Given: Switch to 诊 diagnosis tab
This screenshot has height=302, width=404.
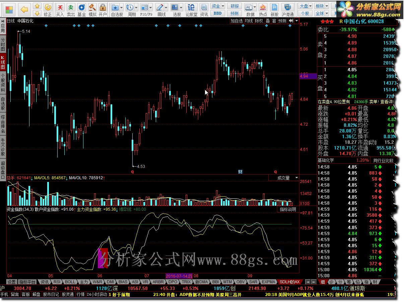Looking at the screenshot, I should point(332,282).
